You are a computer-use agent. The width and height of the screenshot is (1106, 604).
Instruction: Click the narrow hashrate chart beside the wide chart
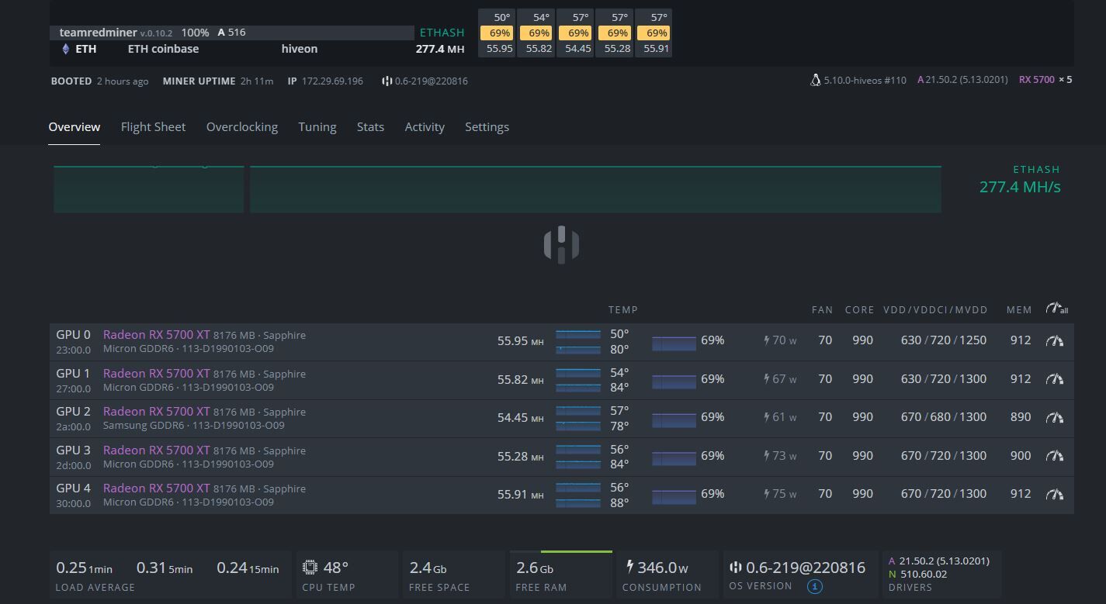point(149,188)
